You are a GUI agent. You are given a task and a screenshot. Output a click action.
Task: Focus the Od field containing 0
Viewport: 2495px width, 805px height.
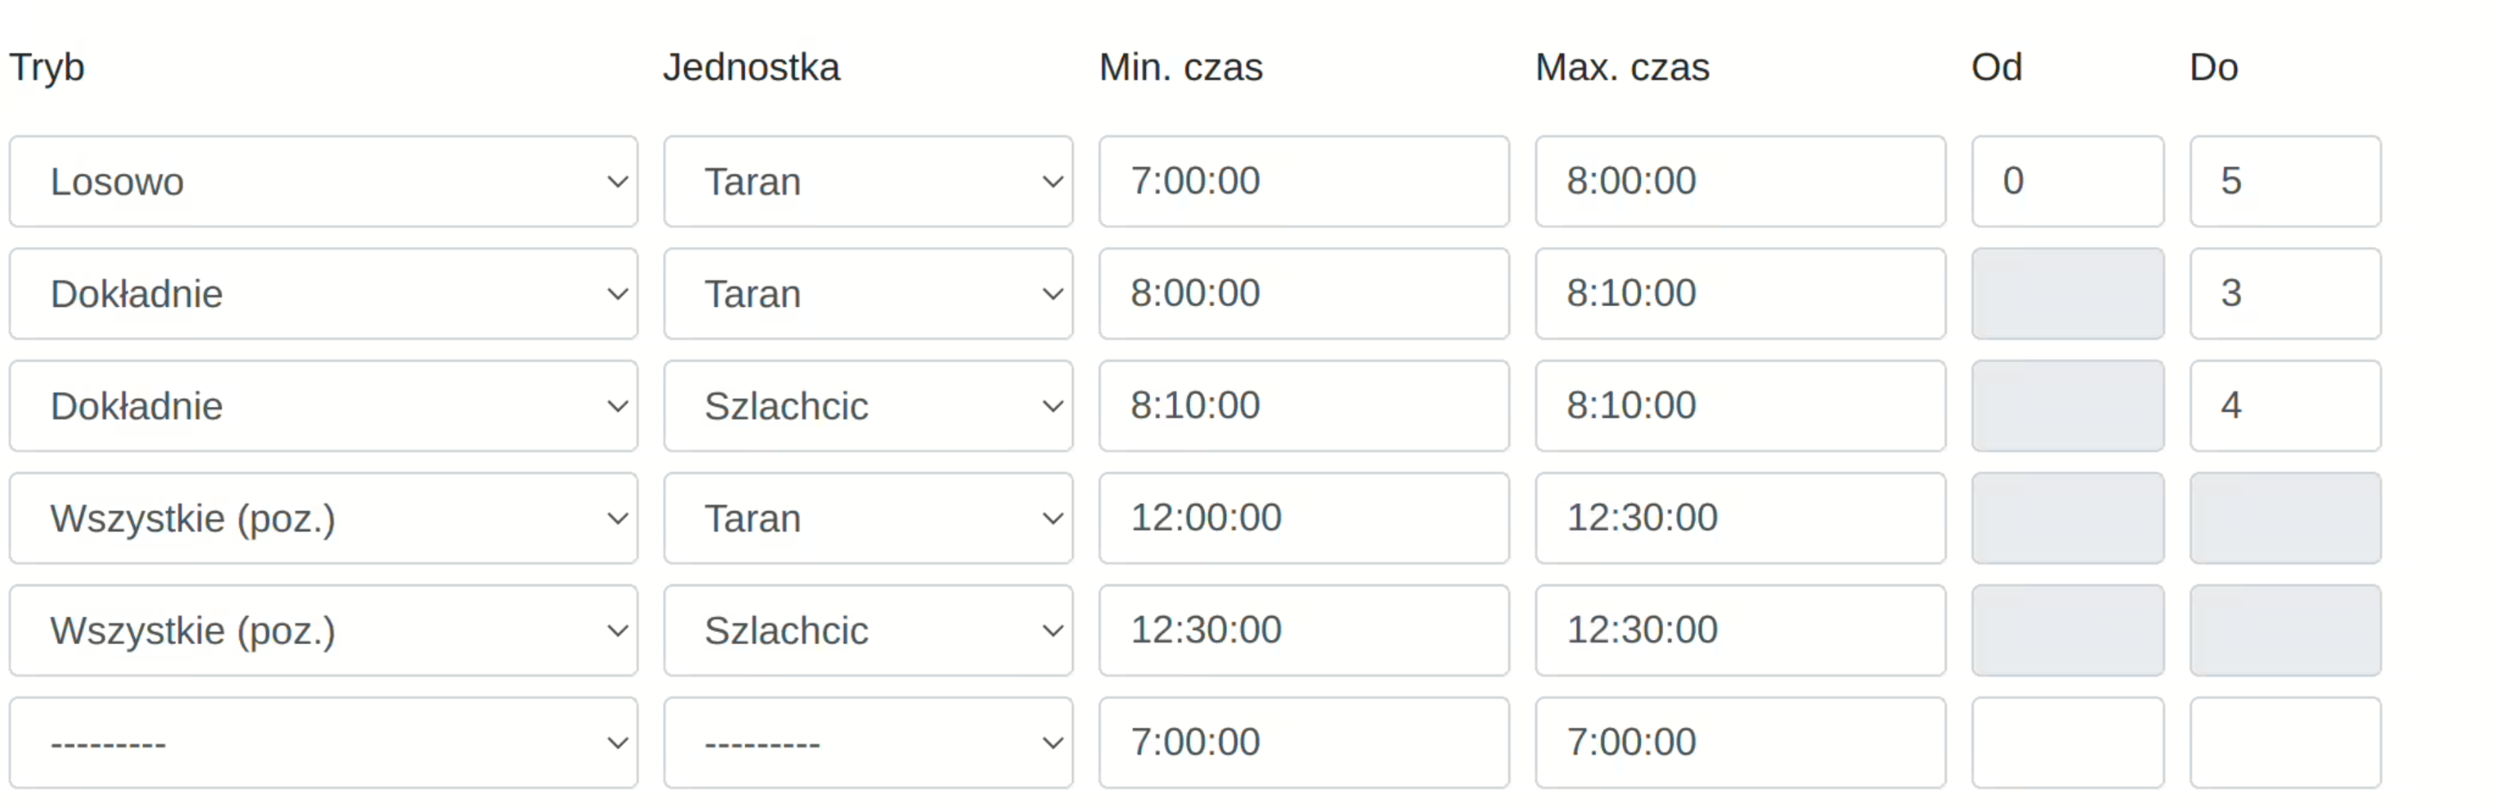[2068, 181]
